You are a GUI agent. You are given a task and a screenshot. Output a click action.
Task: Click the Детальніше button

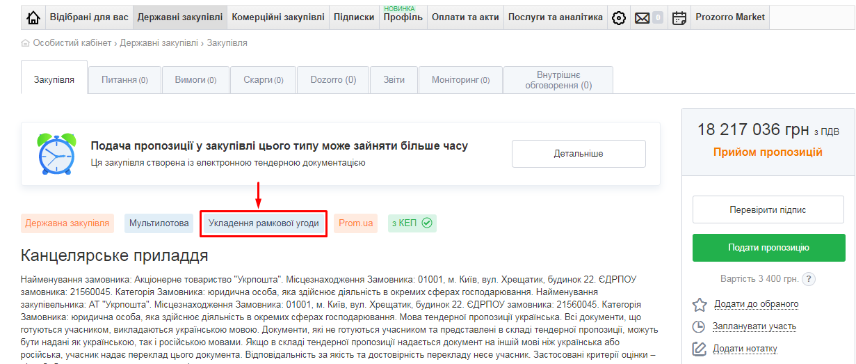(x=579, y=154)
